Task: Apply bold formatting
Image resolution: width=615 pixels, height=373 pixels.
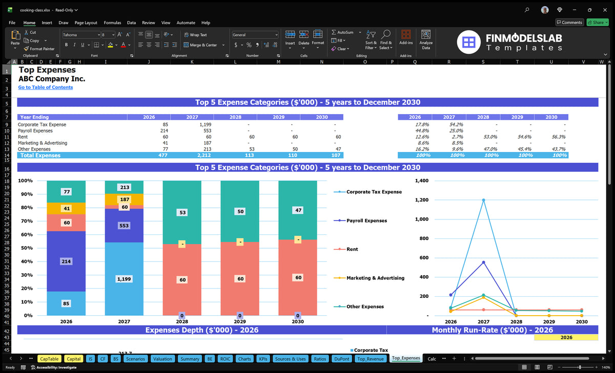Action: pyautogui.click(x=67, y=45)
